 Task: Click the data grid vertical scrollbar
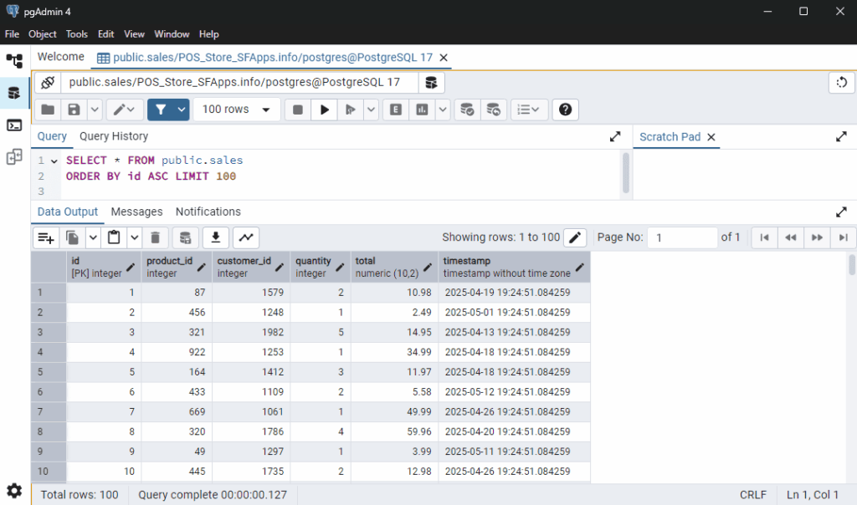click(852, 265)
